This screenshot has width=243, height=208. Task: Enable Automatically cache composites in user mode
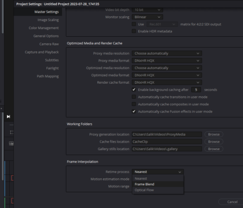[x=134, y=104]
